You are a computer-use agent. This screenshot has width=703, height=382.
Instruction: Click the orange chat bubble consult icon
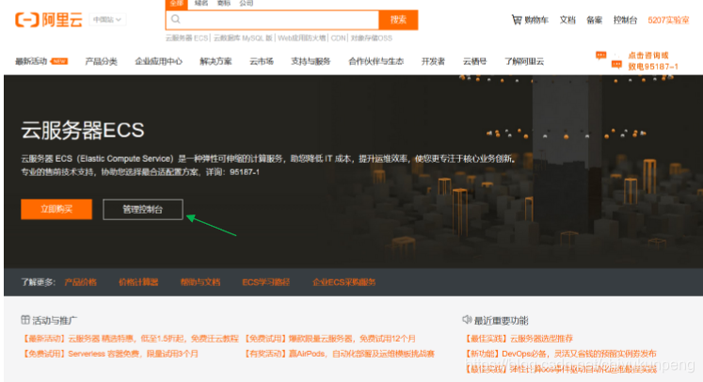point(608,60)
